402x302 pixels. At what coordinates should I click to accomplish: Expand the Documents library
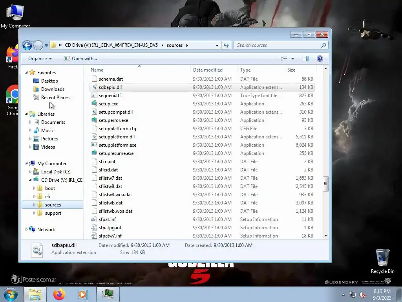tap(30, 122)
